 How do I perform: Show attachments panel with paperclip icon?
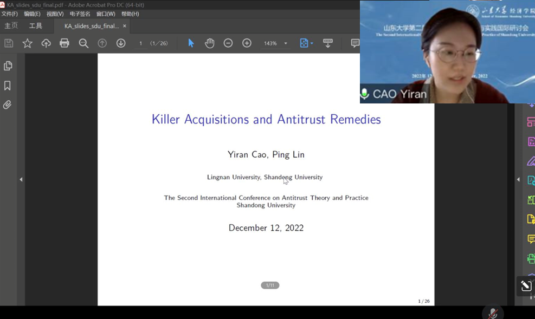point(8,105)
